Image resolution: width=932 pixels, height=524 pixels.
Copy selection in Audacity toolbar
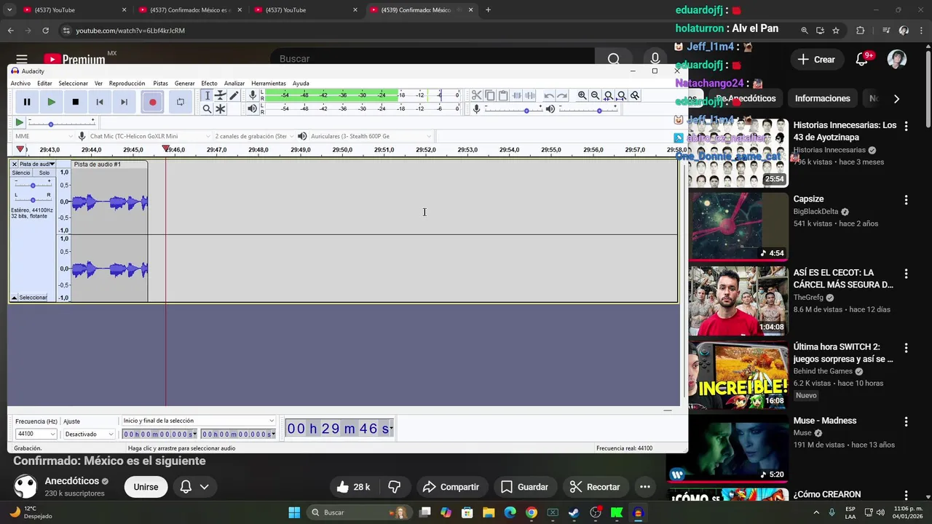click(x=490, y=95)
